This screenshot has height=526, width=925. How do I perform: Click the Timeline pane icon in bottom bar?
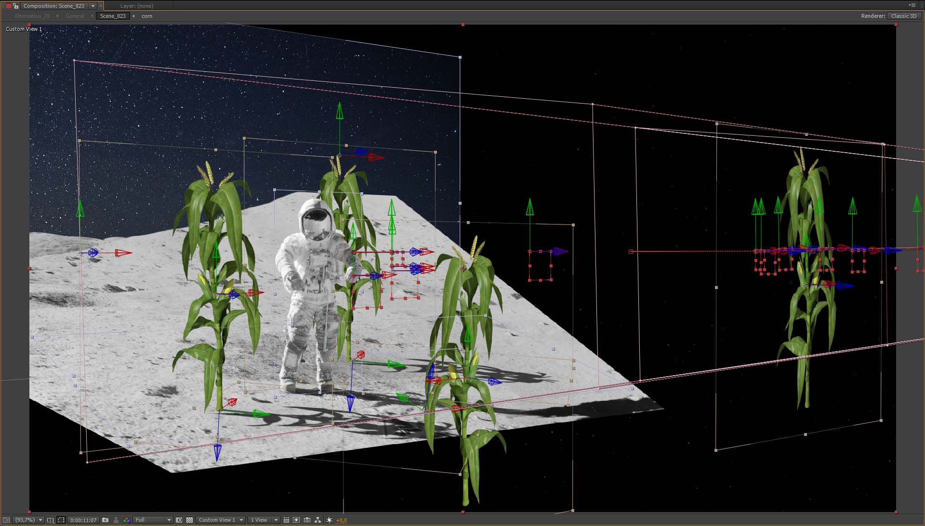click(x=307, y=520)
